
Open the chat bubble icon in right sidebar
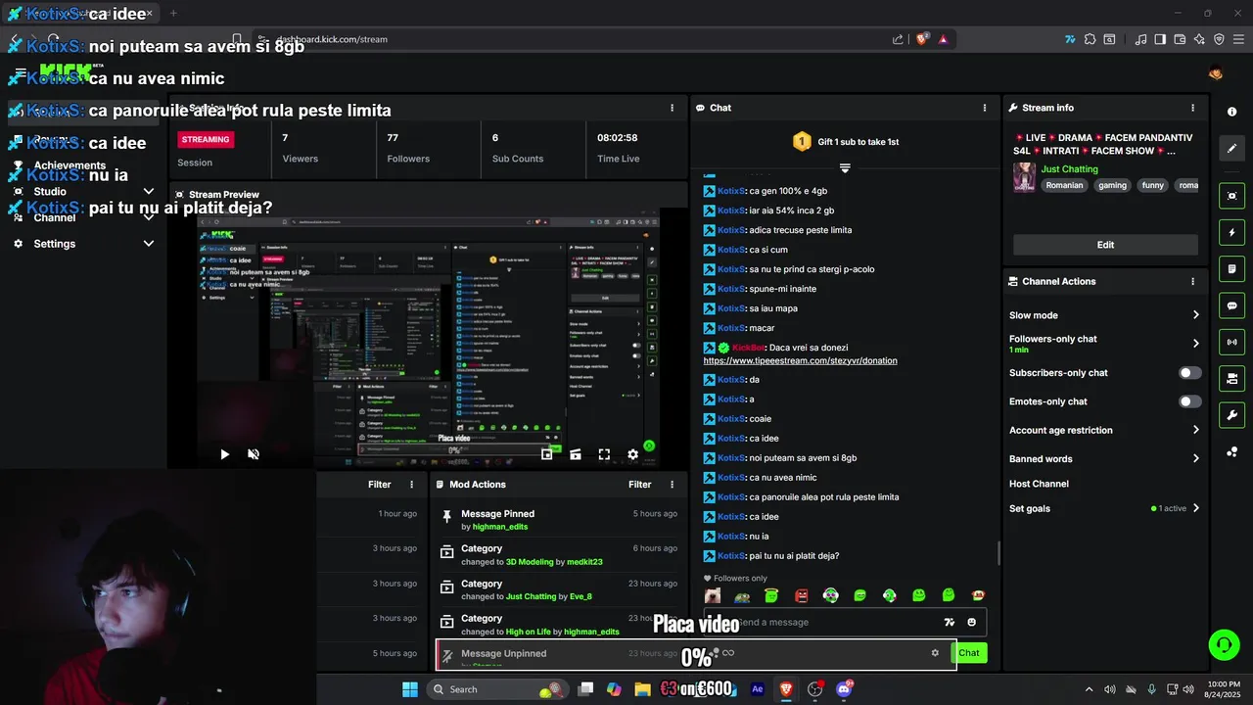point(1231,305)
